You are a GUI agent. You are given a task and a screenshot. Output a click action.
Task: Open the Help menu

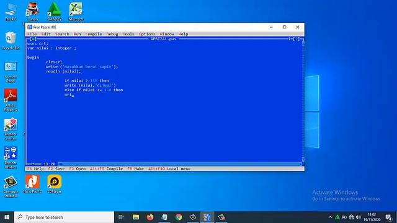coord(184,34)
